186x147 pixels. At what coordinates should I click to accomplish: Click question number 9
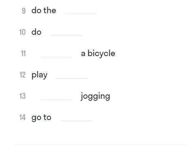click(x=23, y=11)
